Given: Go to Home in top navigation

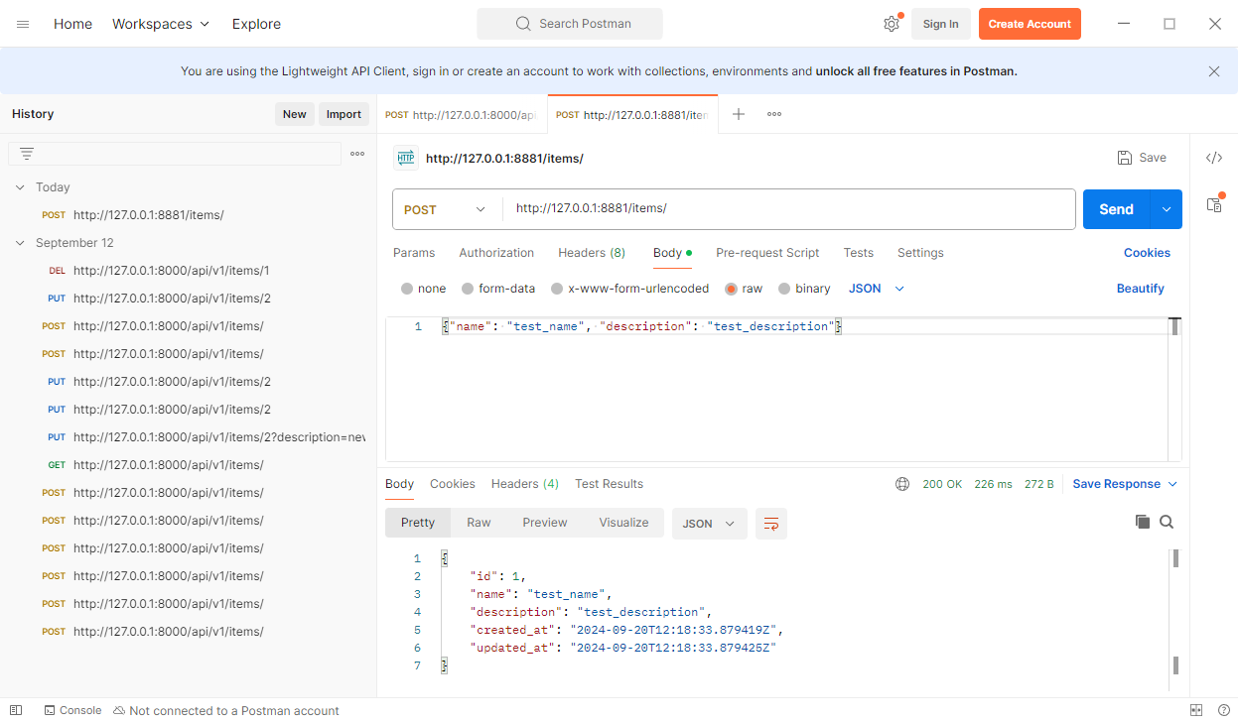Looking at the screenshot, I should tap(72, 24).
